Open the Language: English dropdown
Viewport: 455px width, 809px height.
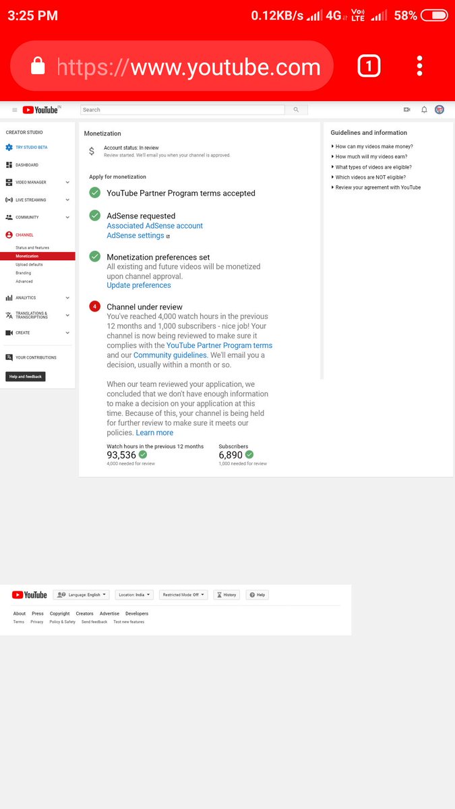82,595
